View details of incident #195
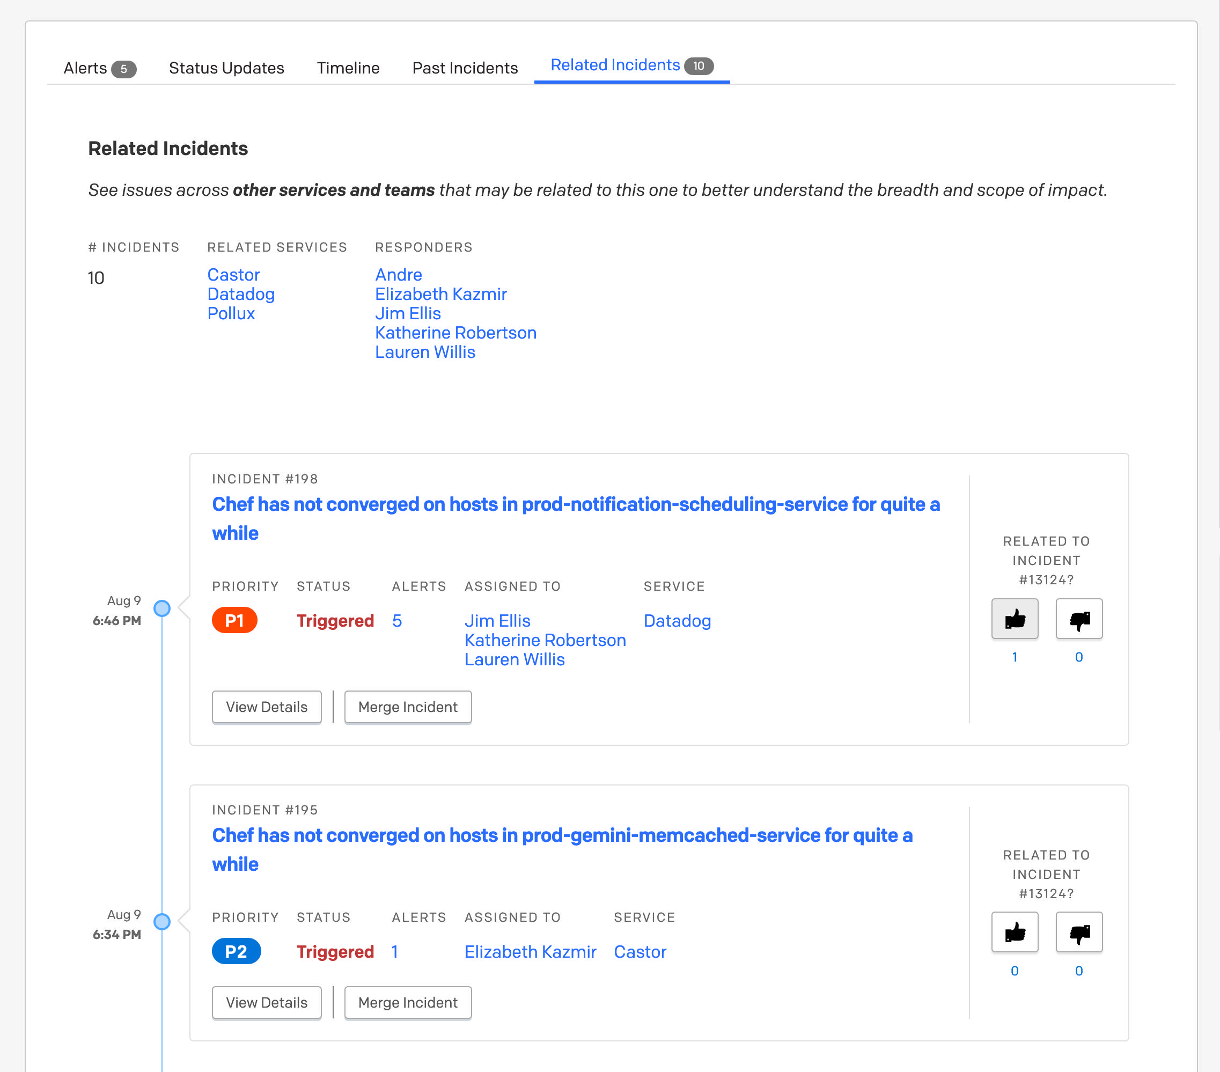1220x1072 pixels. 266,1002
